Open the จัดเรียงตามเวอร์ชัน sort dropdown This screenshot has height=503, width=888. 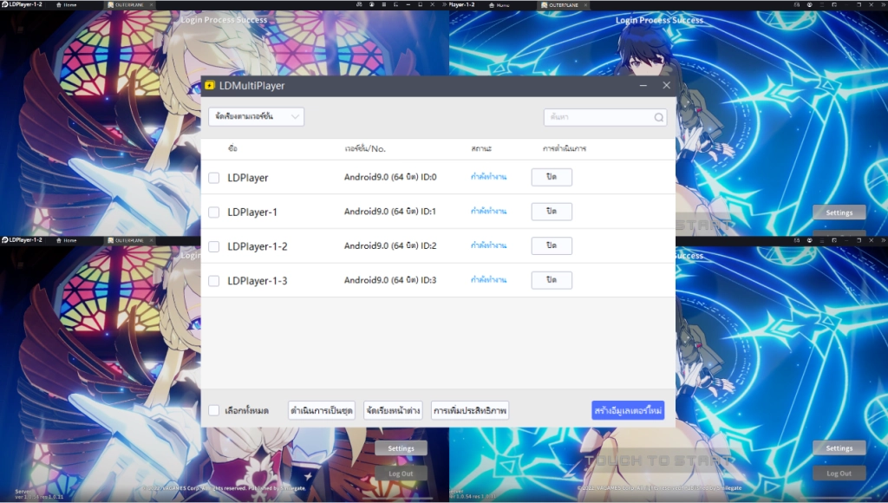click(256, 116)
